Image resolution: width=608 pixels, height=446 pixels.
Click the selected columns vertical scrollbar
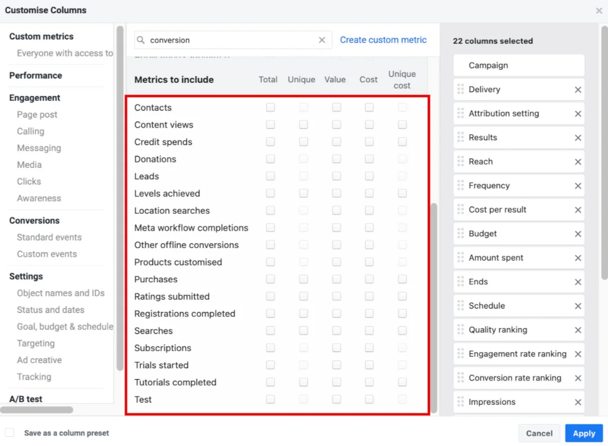[605, 152]
